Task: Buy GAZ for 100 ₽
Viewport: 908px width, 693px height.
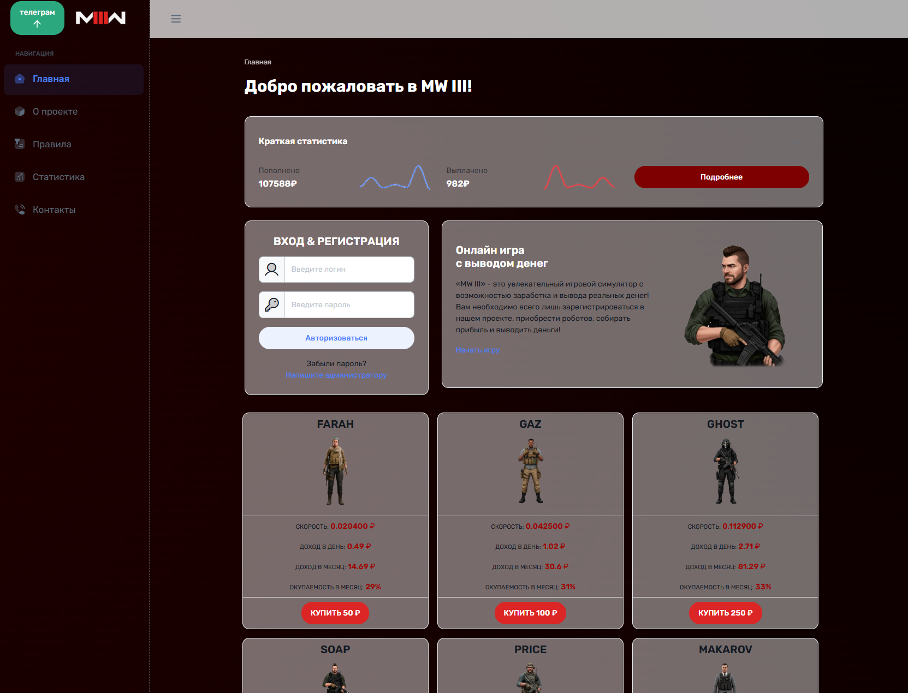Action: (530, 613)
